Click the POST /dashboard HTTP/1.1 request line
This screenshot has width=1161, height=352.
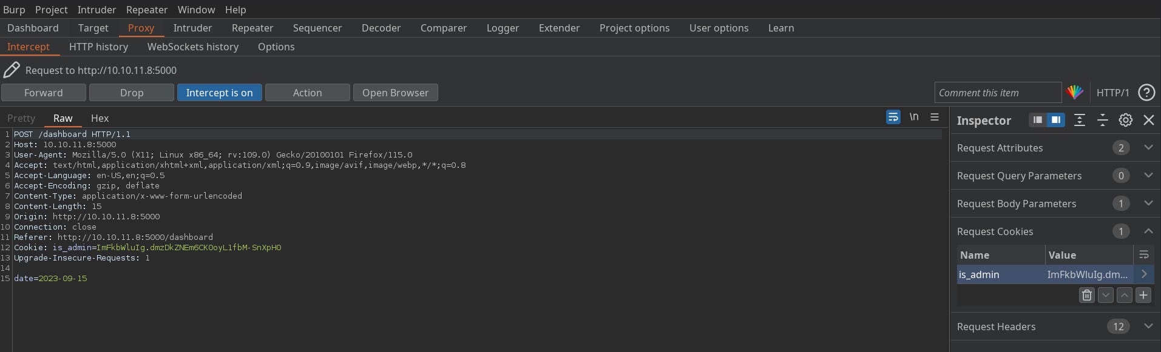click(x=72, y=134)
